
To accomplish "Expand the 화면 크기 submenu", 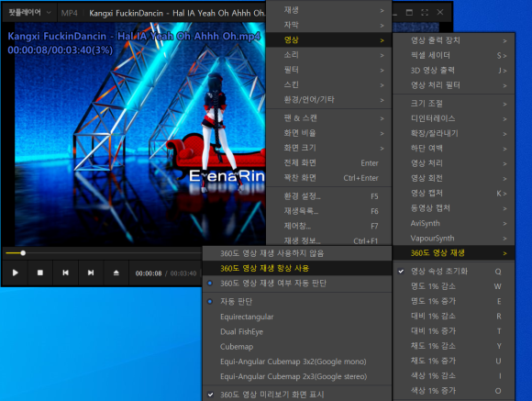I will coord(328,148).
